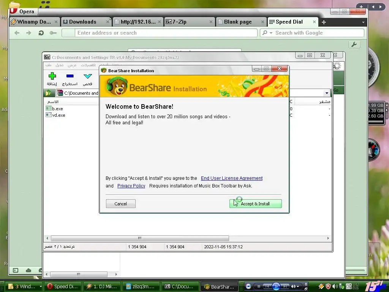Click the C:\Docu... 7-Zip taskbar button
389x292 pixels.
pos(180,286)
